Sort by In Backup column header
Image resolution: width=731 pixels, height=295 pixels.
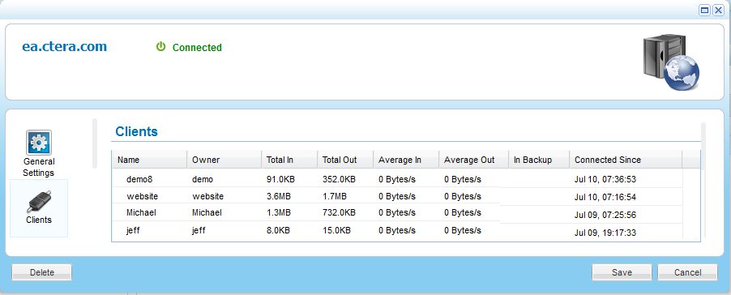click(x=539, y=160)
